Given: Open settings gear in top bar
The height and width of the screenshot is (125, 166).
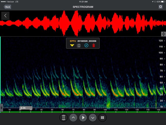Looking at the screenshot, I should (x=160, y=7).
